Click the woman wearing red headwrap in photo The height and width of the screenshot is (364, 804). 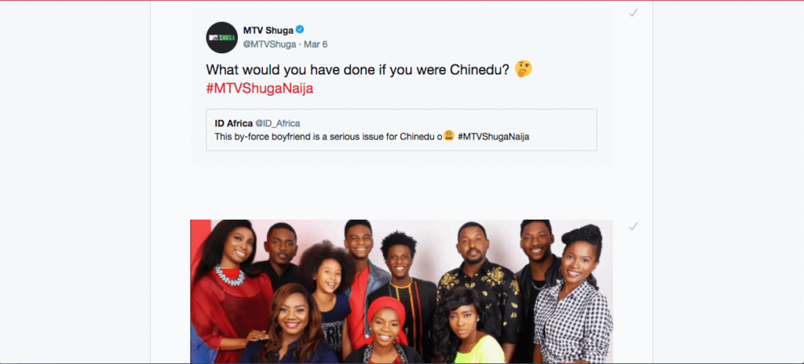coord(386,328)
